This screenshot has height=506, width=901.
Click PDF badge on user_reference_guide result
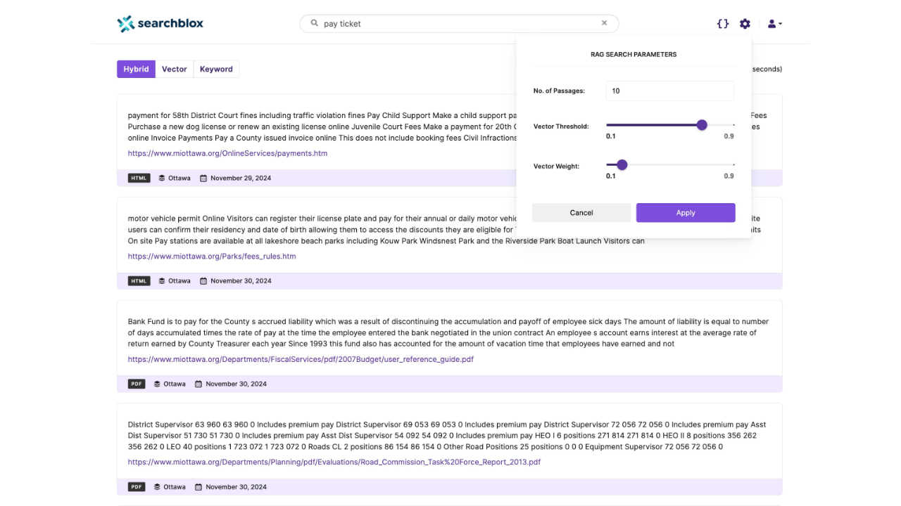click(x=137, y=384)
